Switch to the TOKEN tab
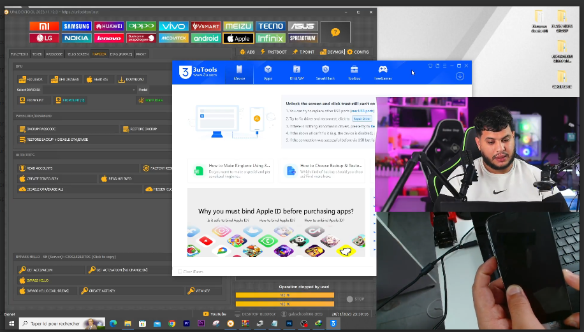Image resolution: width=584 pixels, height=332 pixels. pos(37,54)
